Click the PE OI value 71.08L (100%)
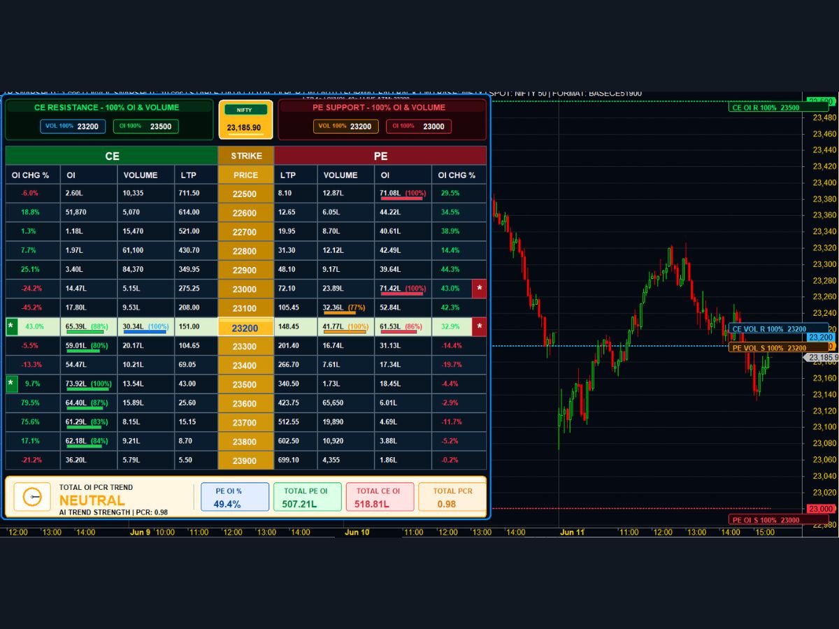 [403, 193]
